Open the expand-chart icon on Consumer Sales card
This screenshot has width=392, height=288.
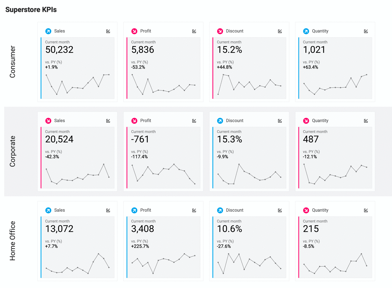[109, 31]
